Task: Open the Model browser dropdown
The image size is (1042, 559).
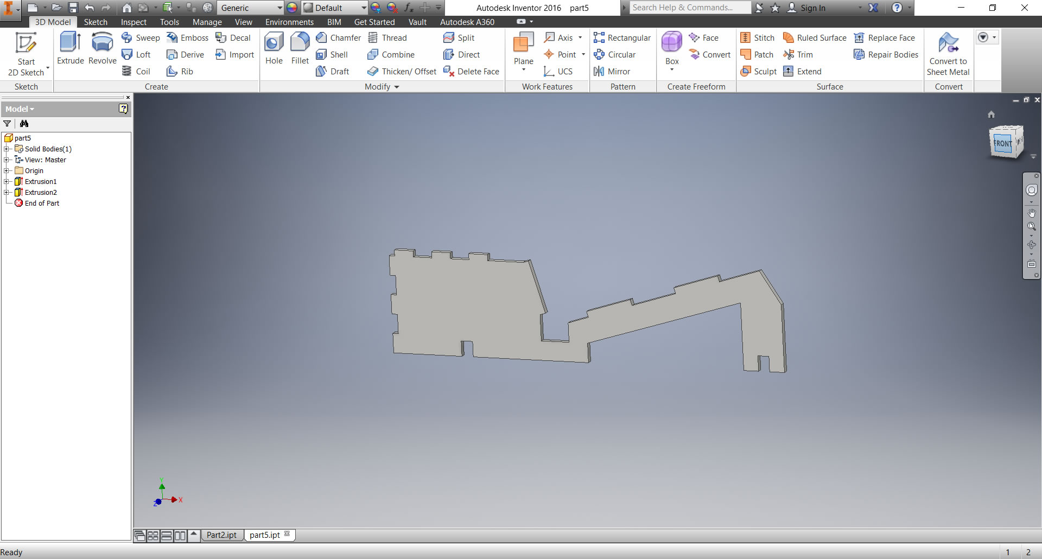Action: click(x=20, y=109)
